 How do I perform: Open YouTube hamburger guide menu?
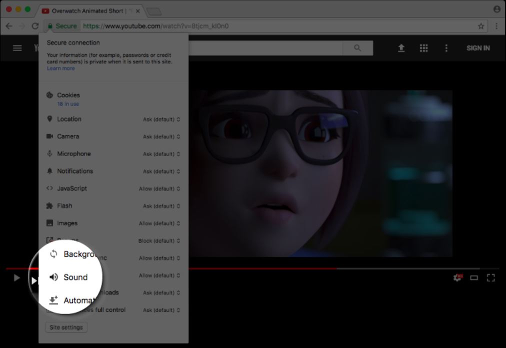click(x=17, y=48)
